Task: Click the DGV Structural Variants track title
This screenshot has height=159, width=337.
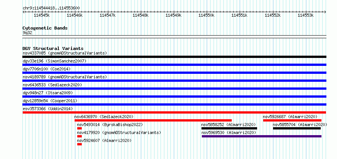Action: (53, 48)
